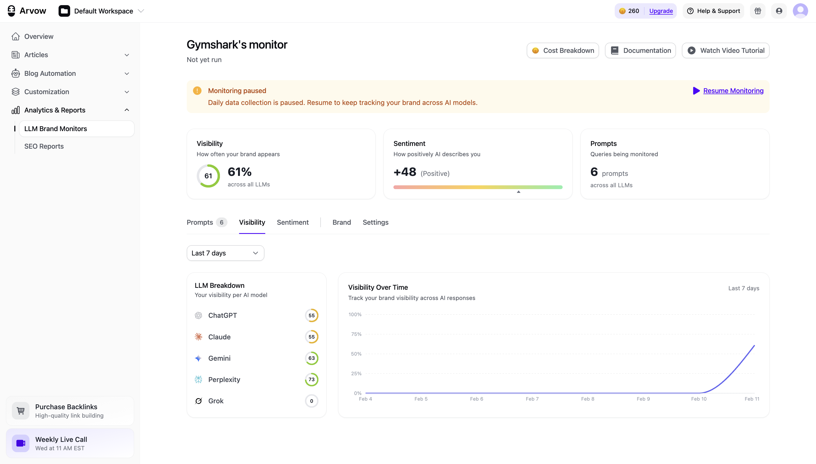Click the Perplexity icon in LLM Breakdown

(x=198, y=379)
